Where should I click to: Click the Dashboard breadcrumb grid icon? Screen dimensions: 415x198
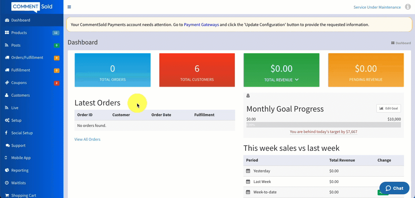pos(393,43)
